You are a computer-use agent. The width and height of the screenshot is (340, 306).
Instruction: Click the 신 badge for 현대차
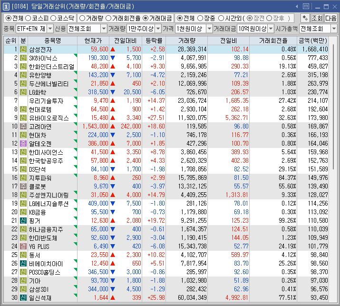pos(23,135)
